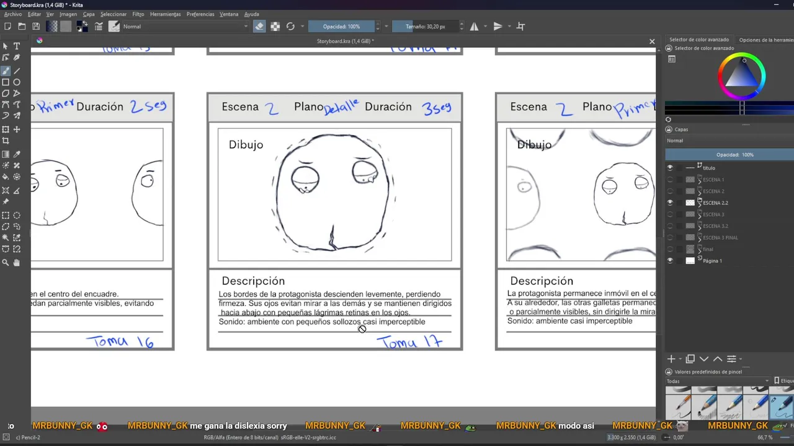Screen dimensions: 794x446
Task: Save the document with floppy icon
Action: pyautogui.click(x=36, y=26)
